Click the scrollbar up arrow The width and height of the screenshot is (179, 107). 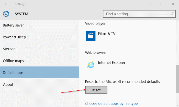tap(177, 21)
